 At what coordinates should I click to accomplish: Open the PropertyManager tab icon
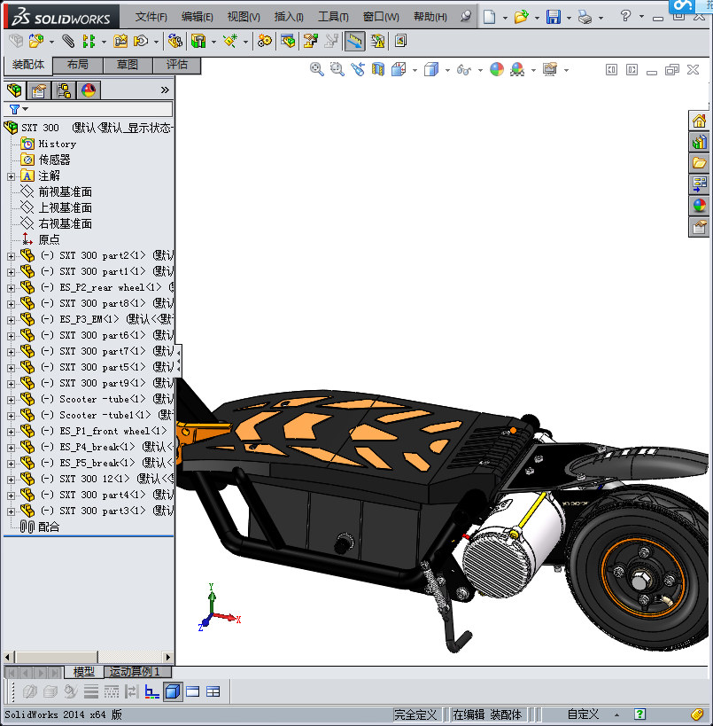(x=39, y=90)
